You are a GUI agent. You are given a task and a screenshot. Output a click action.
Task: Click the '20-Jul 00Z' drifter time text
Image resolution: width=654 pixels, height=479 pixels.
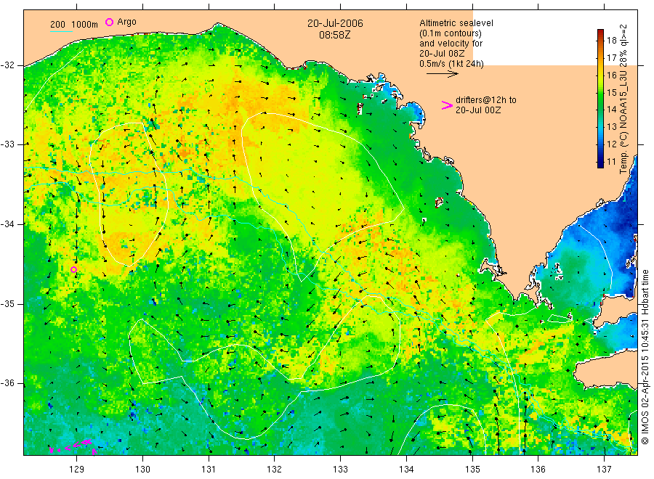(478, 110)
